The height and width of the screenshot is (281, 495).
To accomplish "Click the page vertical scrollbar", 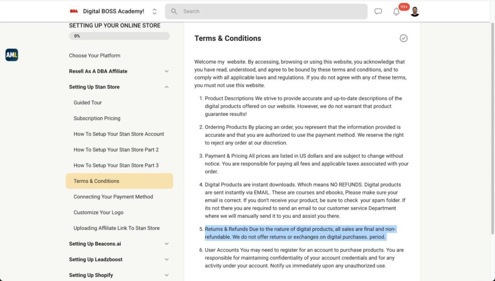I will click(x=493, y=128).
